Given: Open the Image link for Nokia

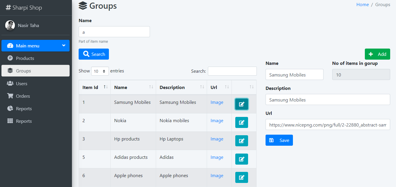Looking at the screenshot, I should pyautogui.click(x=217, y=121).
